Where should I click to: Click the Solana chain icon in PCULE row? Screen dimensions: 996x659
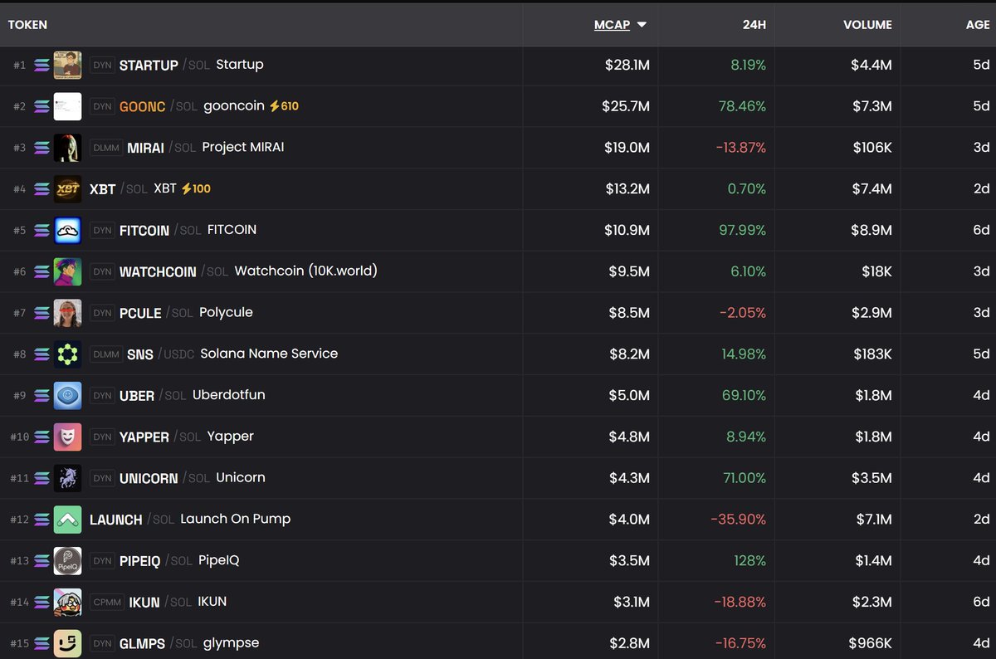coord(41,313)
